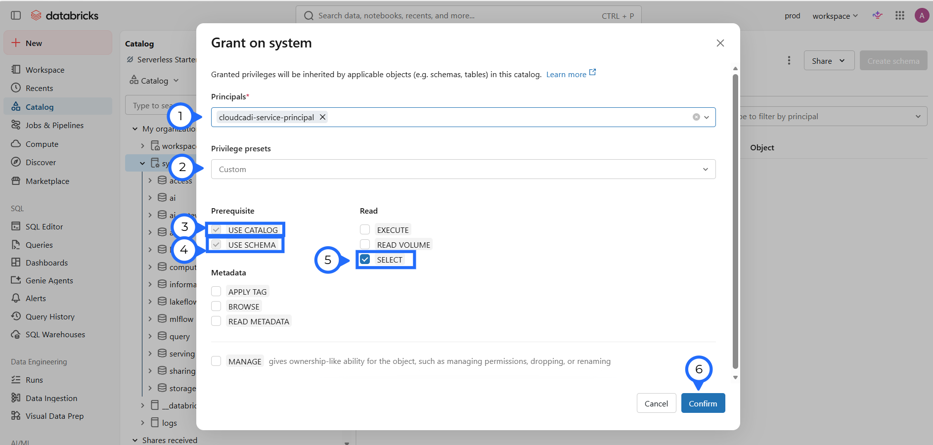933x445 pixels.
Task: Close the Grant on system dialog
Action: coord(720,43)
